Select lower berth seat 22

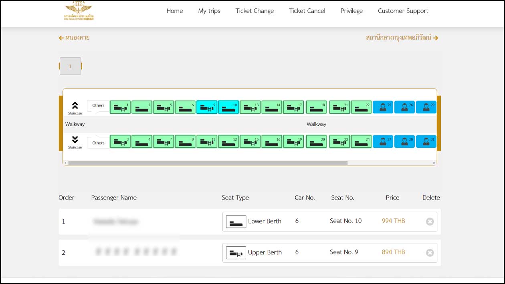[361, 107]
